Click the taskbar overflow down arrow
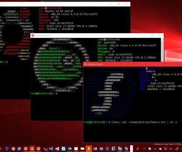This screenshot has width=182, height=152. click(x=132, y=150)
